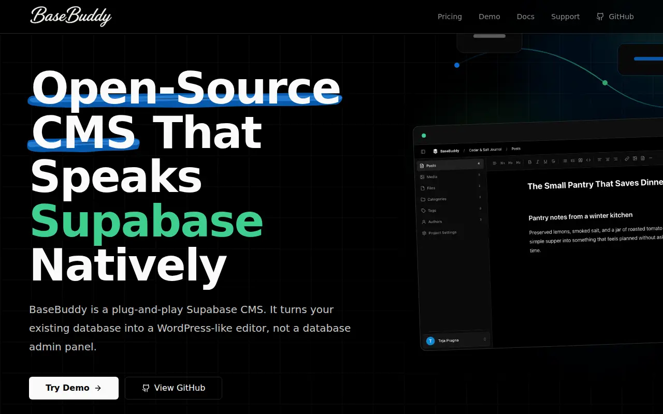Open the GitHub link in the header
663x414 pixels.
pyautogui.click(x=615, y=17)
